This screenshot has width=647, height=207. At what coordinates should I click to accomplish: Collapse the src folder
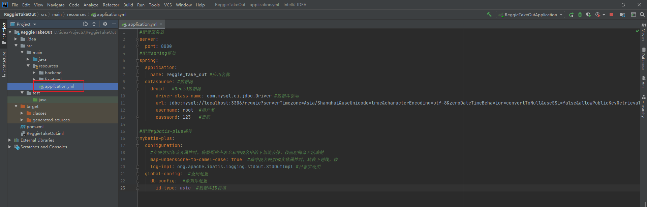click(16, 46)
